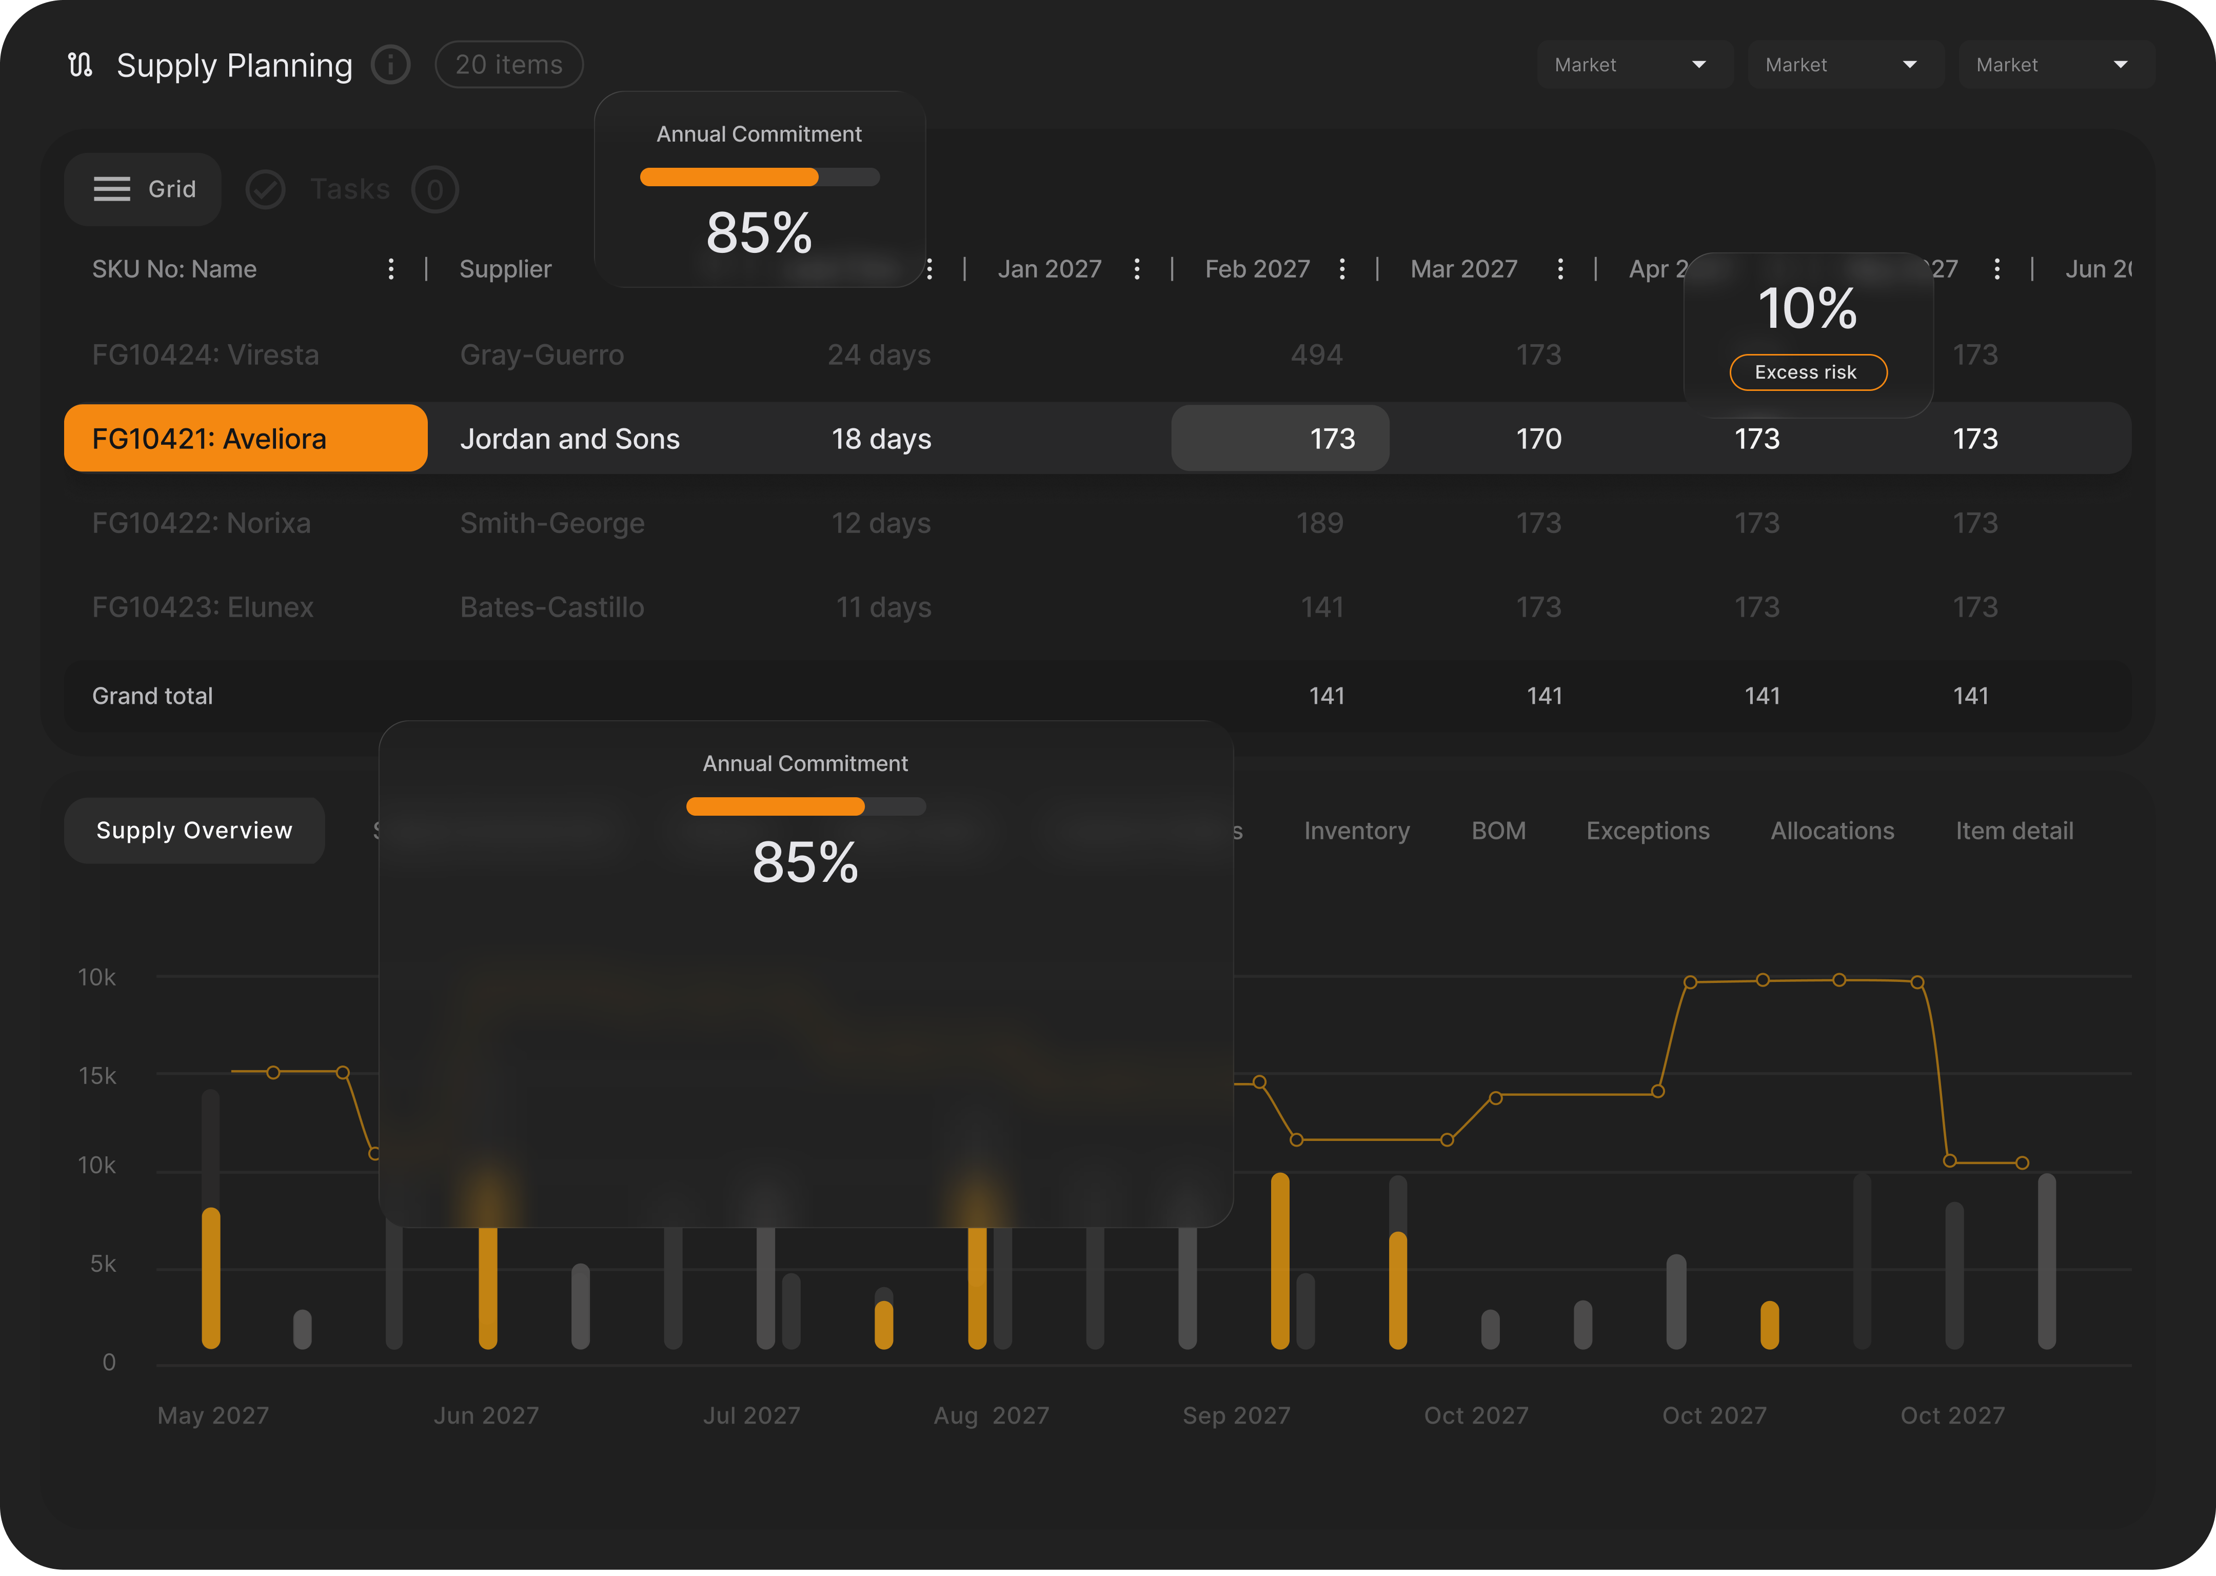Open Mar 2027 column three-dot menu
Viewport: 2216px width, 1576px height.
coord(1560,269)
